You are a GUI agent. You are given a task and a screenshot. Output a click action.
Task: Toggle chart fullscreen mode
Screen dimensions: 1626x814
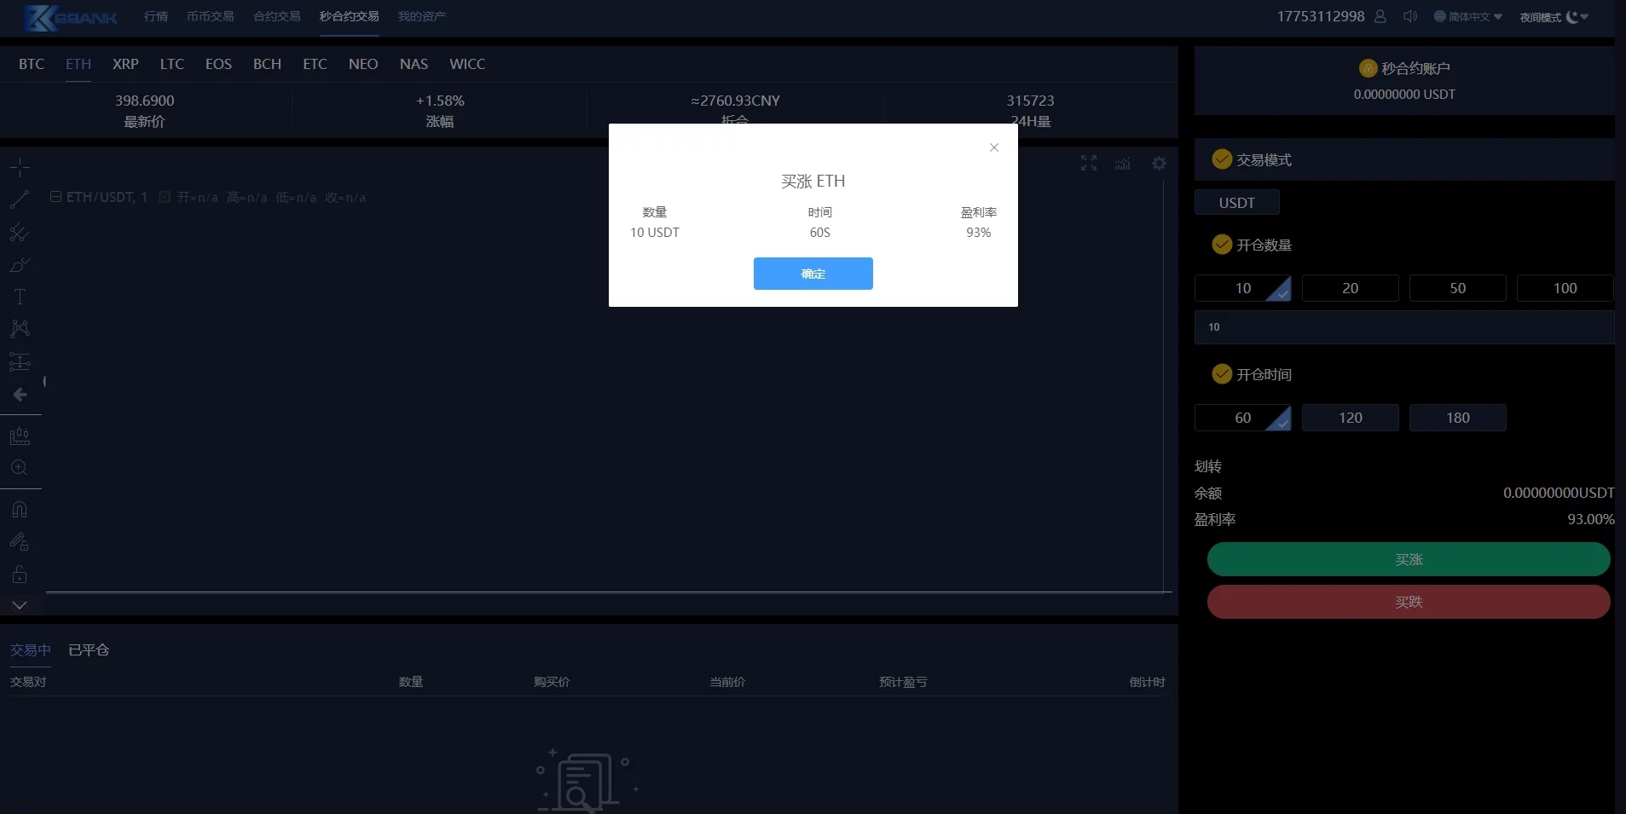click(1089, 163)
